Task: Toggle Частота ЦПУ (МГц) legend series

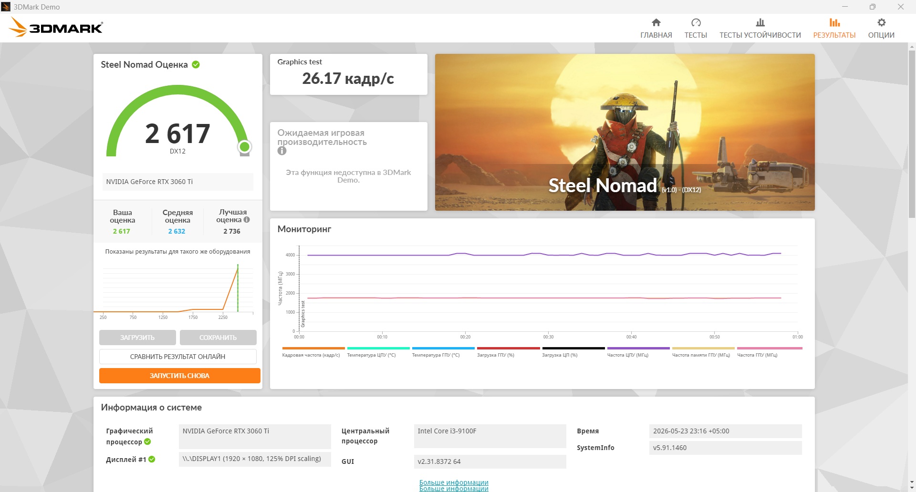Action: [638, 352]
